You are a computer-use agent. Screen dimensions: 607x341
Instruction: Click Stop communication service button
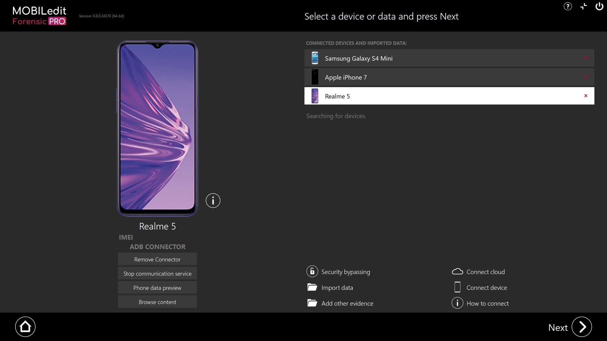tap(157, 273)
